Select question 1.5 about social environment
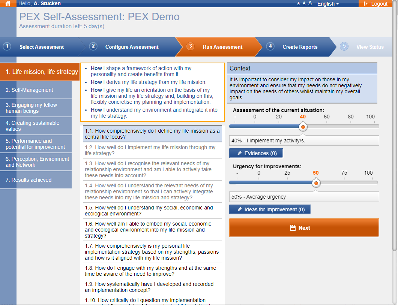The height and width of the screenshot is (305, 398). tap(152, 211)
